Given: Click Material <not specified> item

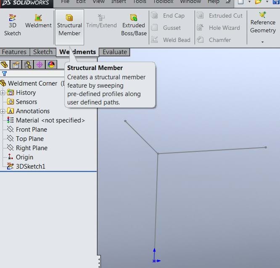Looking at the screenshot, I should (x=50, y=120).
